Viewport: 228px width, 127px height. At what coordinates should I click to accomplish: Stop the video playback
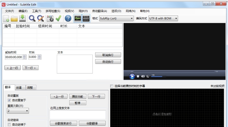point(138,76)
